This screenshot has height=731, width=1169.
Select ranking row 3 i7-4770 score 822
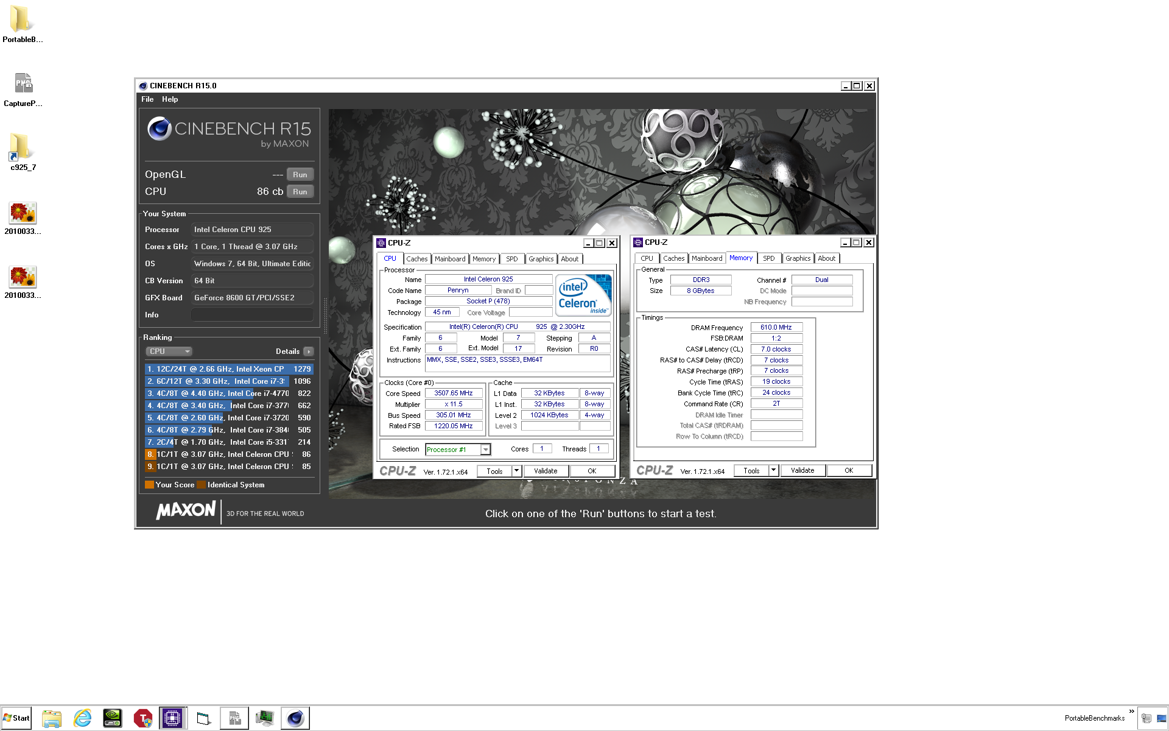click(229, 394)
